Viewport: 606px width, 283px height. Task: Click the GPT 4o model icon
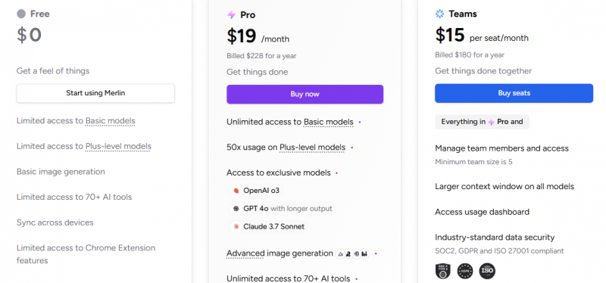tap(236, 209)
